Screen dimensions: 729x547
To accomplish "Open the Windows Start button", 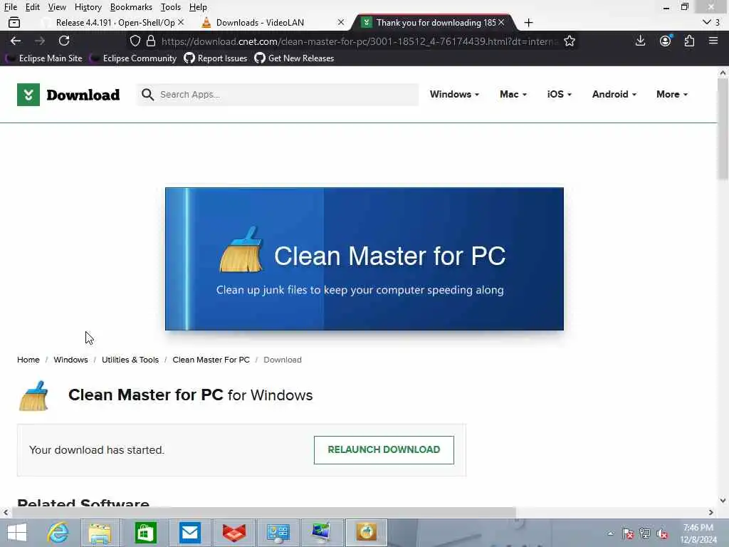I will point(17,533).
